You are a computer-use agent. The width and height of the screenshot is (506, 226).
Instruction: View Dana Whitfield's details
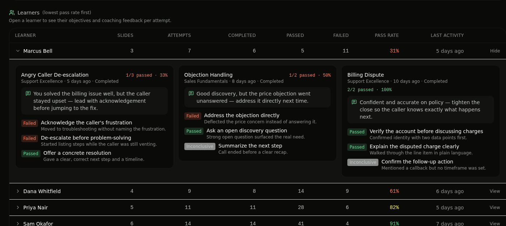pos(495,191)
